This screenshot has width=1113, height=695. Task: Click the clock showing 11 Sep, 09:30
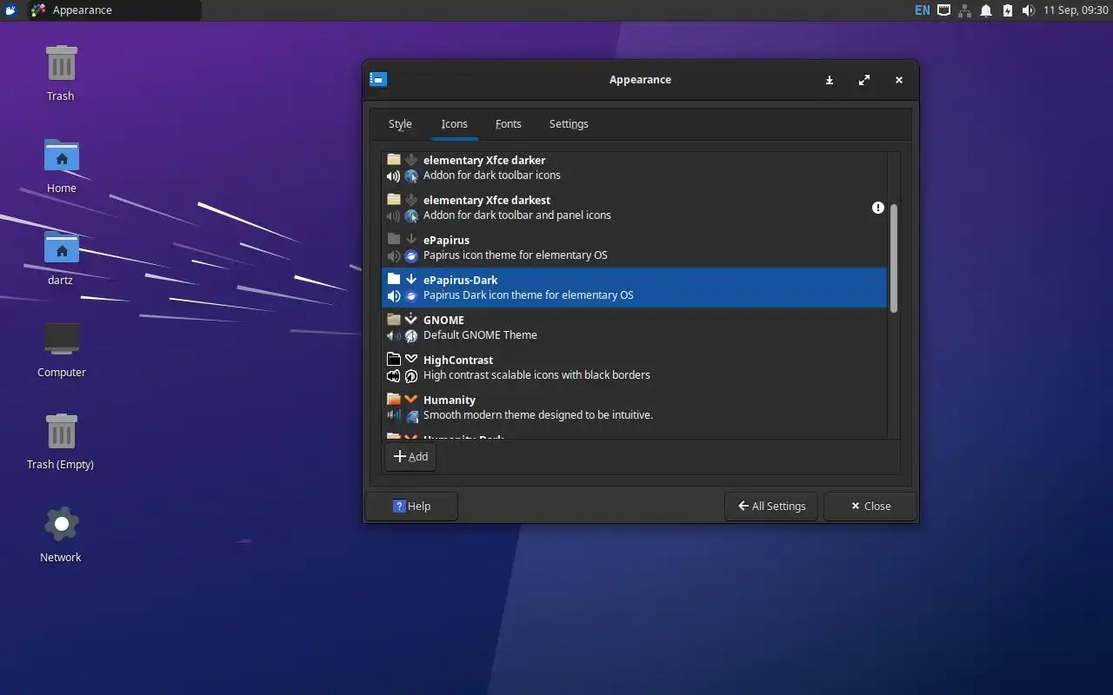(x=1076, y=10)
